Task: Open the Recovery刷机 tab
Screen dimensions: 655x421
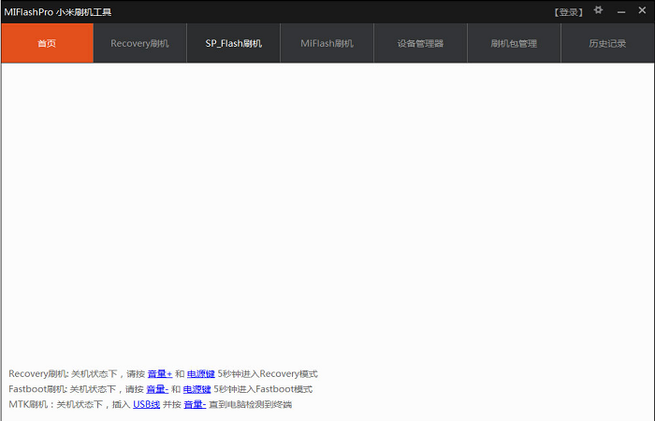Action: 139,44
